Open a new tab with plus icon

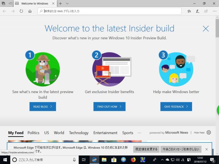coord(60,3)
